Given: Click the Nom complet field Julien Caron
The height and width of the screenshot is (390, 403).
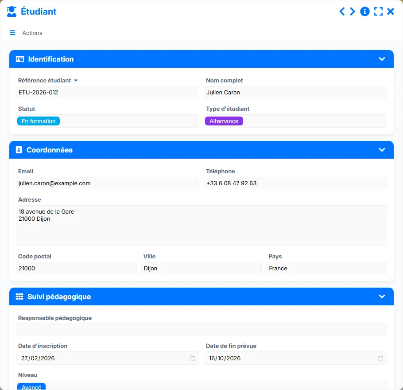Looking at the screenshot, I should pos(295,92).
